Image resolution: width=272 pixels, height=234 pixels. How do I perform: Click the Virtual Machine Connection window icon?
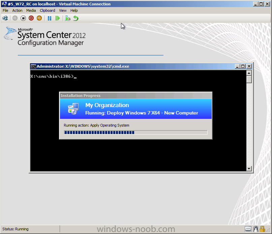point(4,4)
